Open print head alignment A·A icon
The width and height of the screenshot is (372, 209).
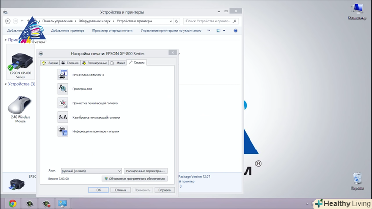[63, 117]
